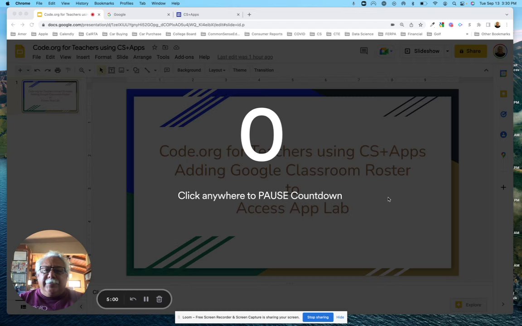Expand the Slideshow options dropdown arrow
The image size is (522, 326).
pos(447,51)
